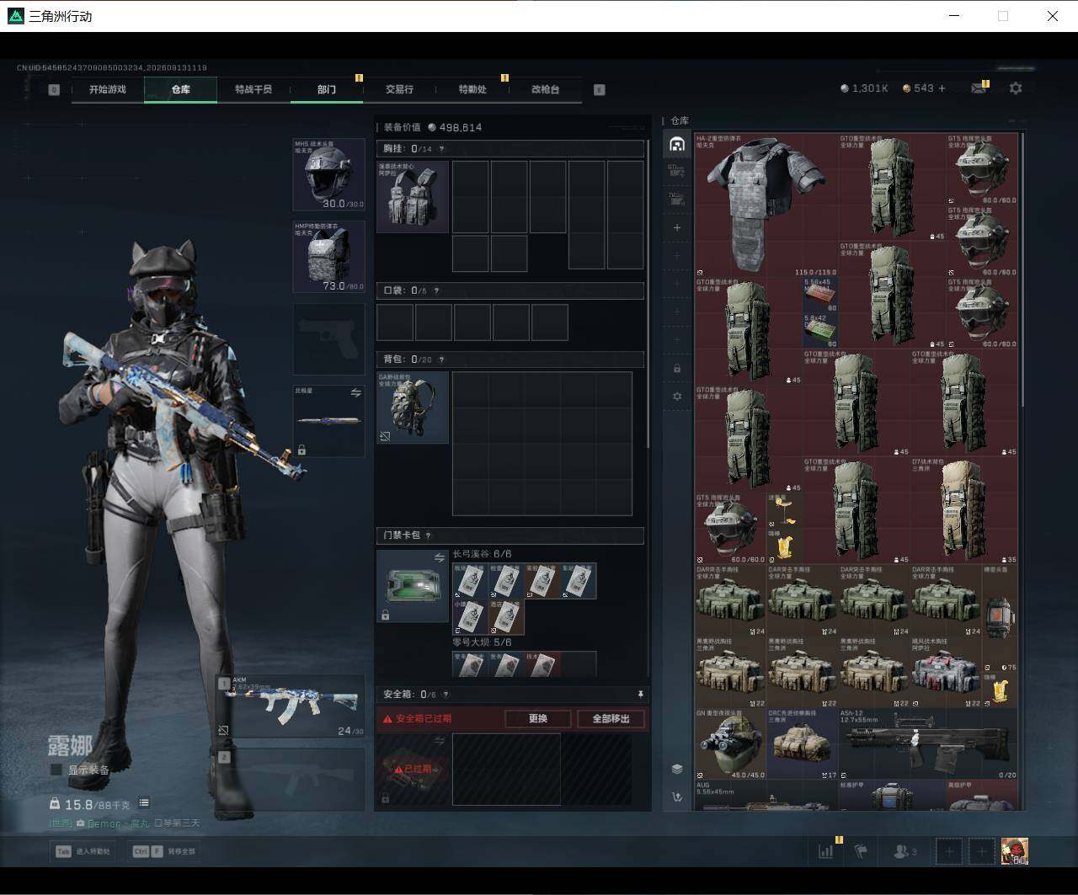Go to the 交易行 tab
Screen dimensions: 1078x895
399,89
